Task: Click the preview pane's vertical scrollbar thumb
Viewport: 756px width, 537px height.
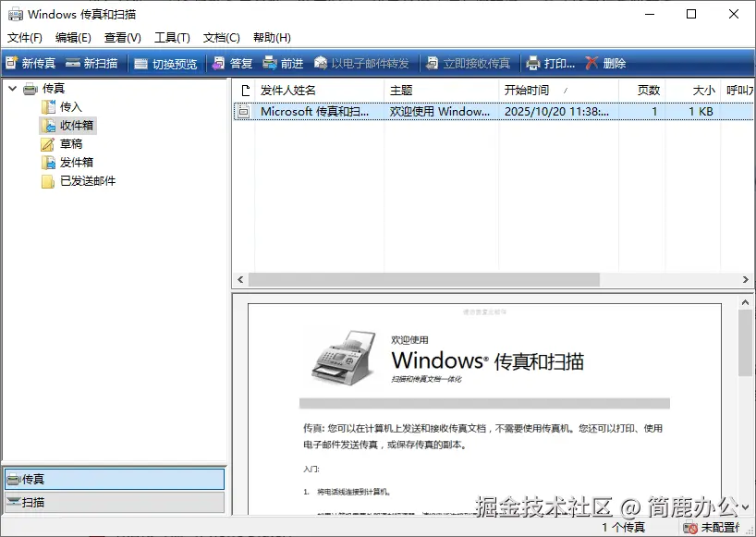Action: [x=746, y=343]
